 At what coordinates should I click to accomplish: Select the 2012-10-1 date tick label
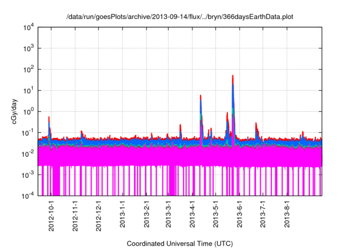pos(50,214)
